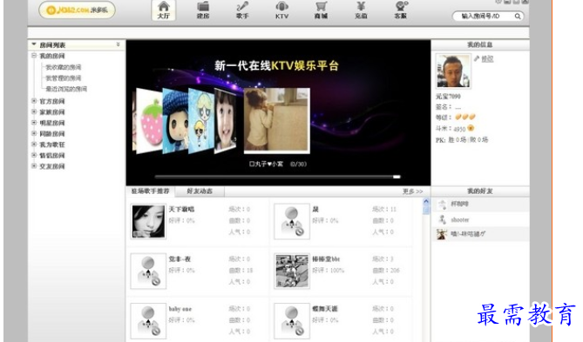Image resolution: width=583 pixels, height=342 pixels.
Task: Click default avatar of singer baby one
Action: click(148, 321)
